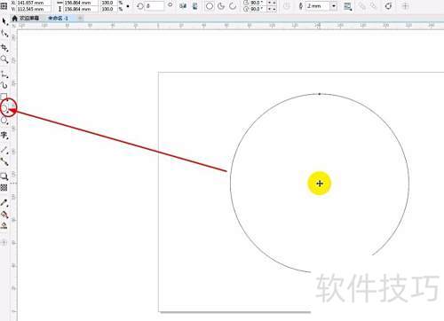Click the circle's center marker
Viewport: 444px width, 321px height.
click(320, 184)
